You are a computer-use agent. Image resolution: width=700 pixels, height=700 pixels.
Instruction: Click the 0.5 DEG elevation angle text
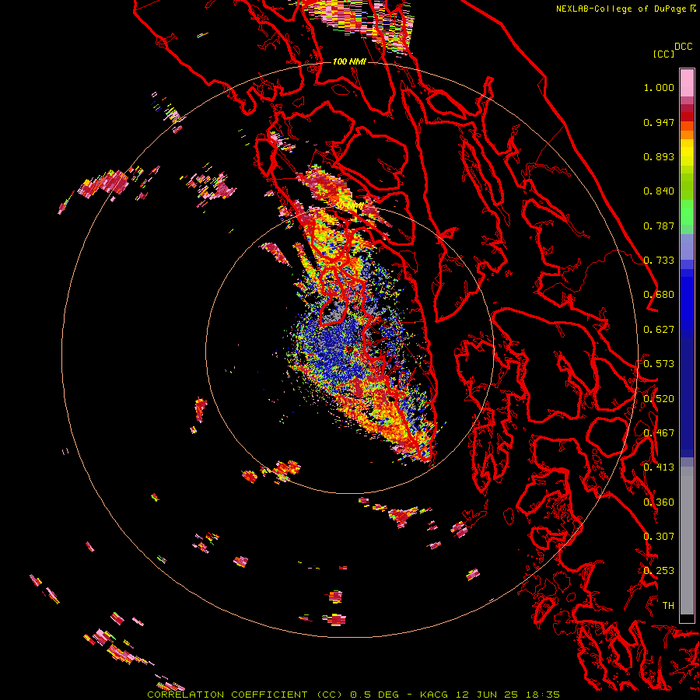click(x=374, y=695)
